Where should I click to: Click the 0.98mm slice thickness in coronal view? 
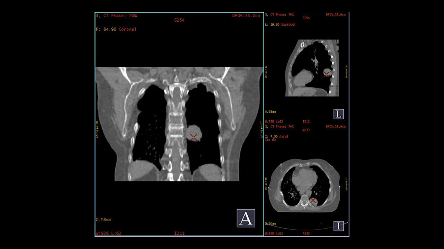[103, 220]
